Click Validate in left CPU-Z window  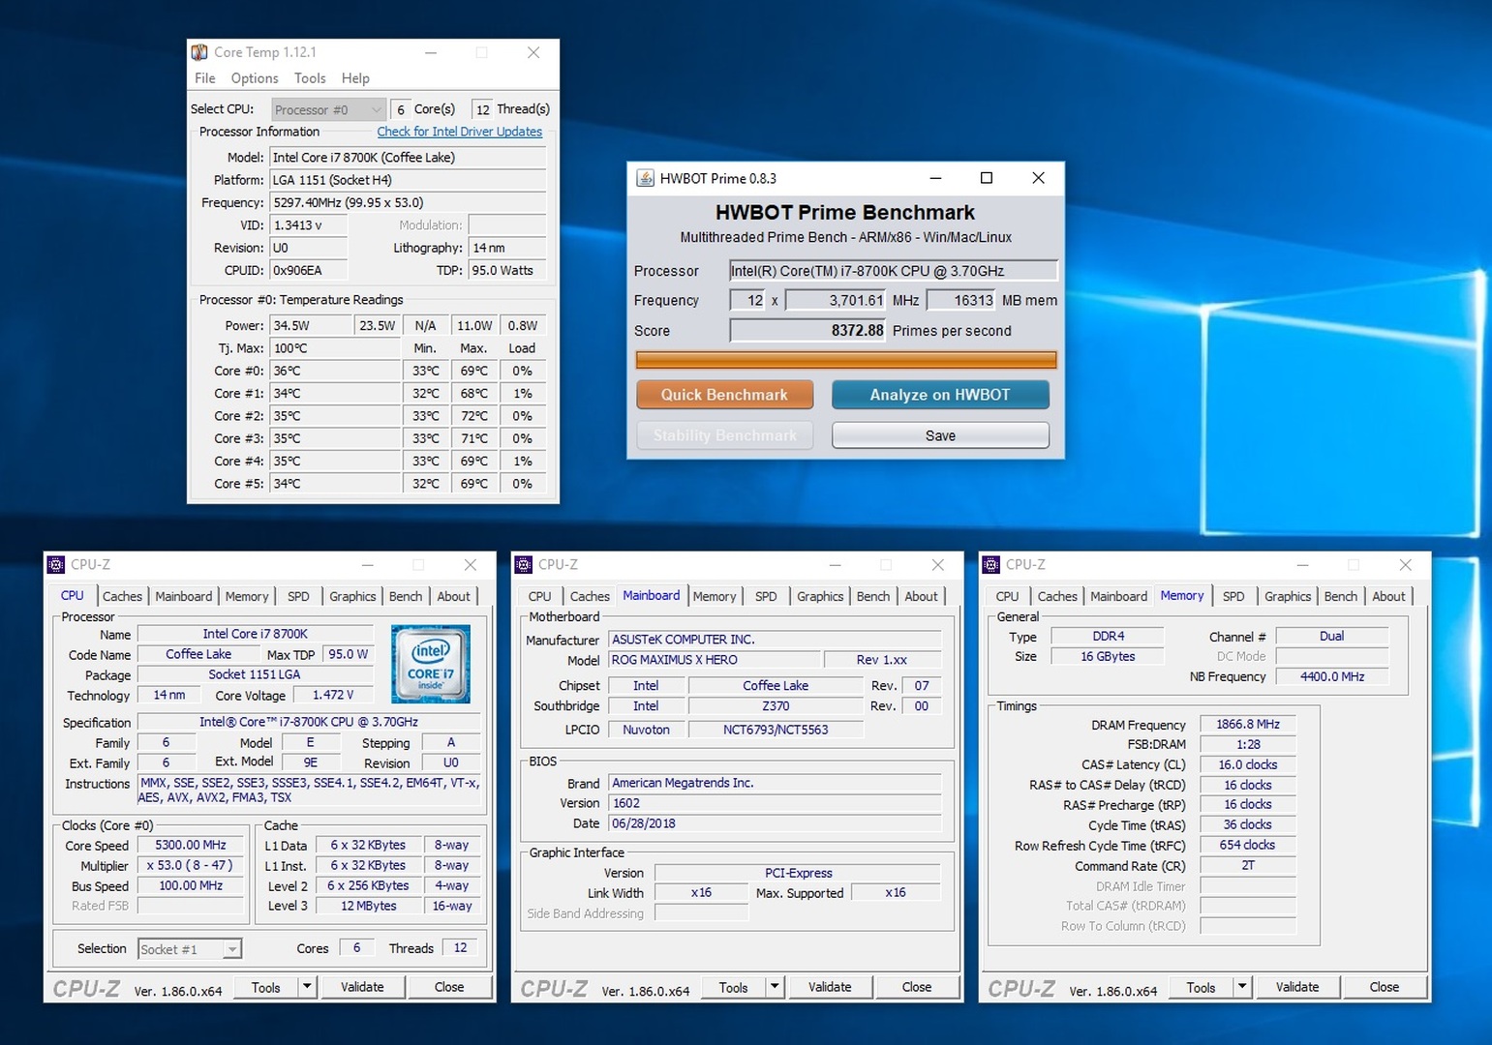(x=362, y=987)
